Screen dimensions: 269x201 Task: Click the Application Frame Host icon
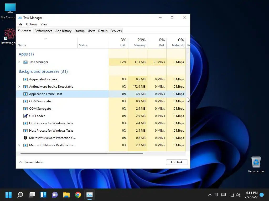(25, 94)
